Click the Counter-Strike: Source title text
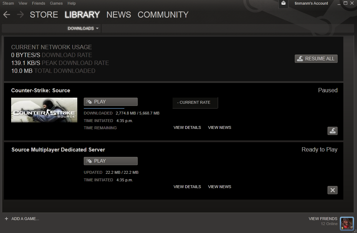The width and height of the screenshot is (357, 233). pos(41,90)
